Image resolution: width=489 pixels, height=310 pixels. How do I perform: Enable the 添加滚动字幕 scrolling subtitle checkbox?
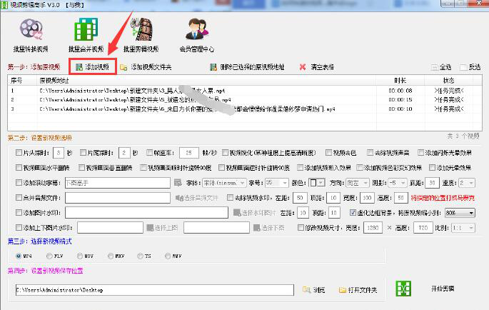pos(19,183)
